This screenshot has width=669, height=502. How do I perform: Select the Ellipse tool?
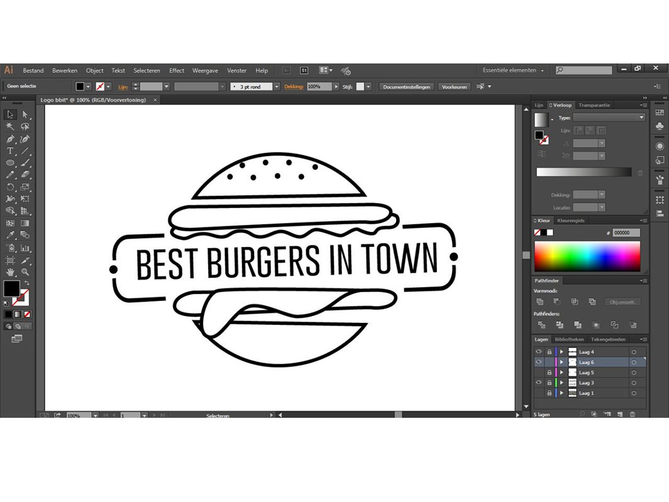[10, 163]
